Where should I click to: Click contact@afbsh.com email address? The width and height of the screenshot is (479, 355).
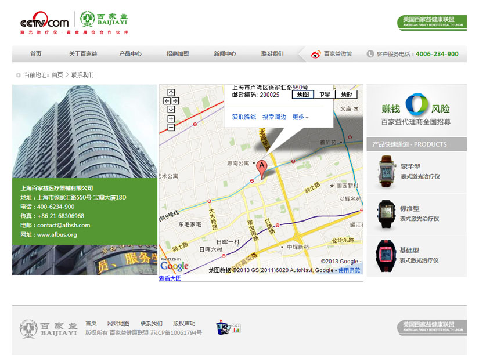63,225
